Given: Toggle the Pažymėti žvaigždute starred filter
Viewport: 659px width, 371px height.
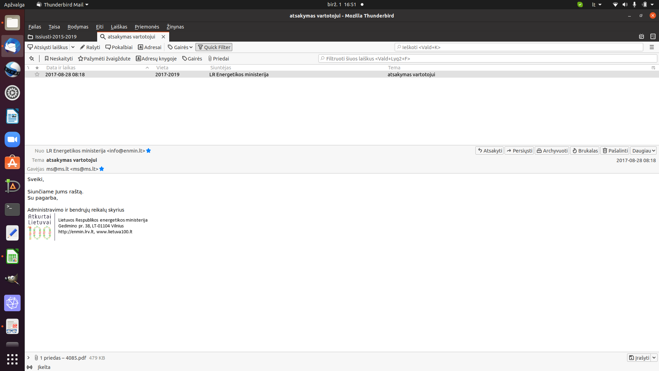Looking at the screenshot, I should [x=104, y=58].
